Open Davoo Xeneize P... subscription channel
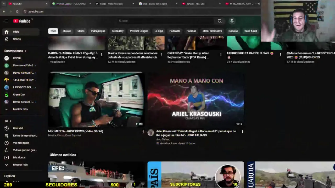Viewport: 335px width, 188px height. tap(21, 73)
